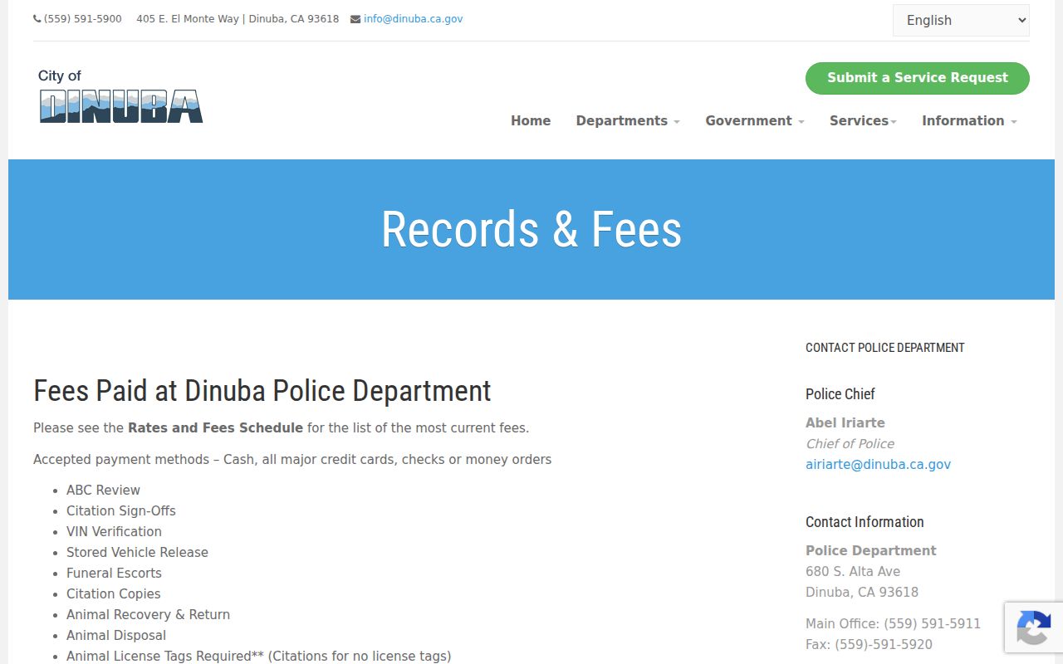
Task: Expand the Departments menu
Action: [628, 121]
